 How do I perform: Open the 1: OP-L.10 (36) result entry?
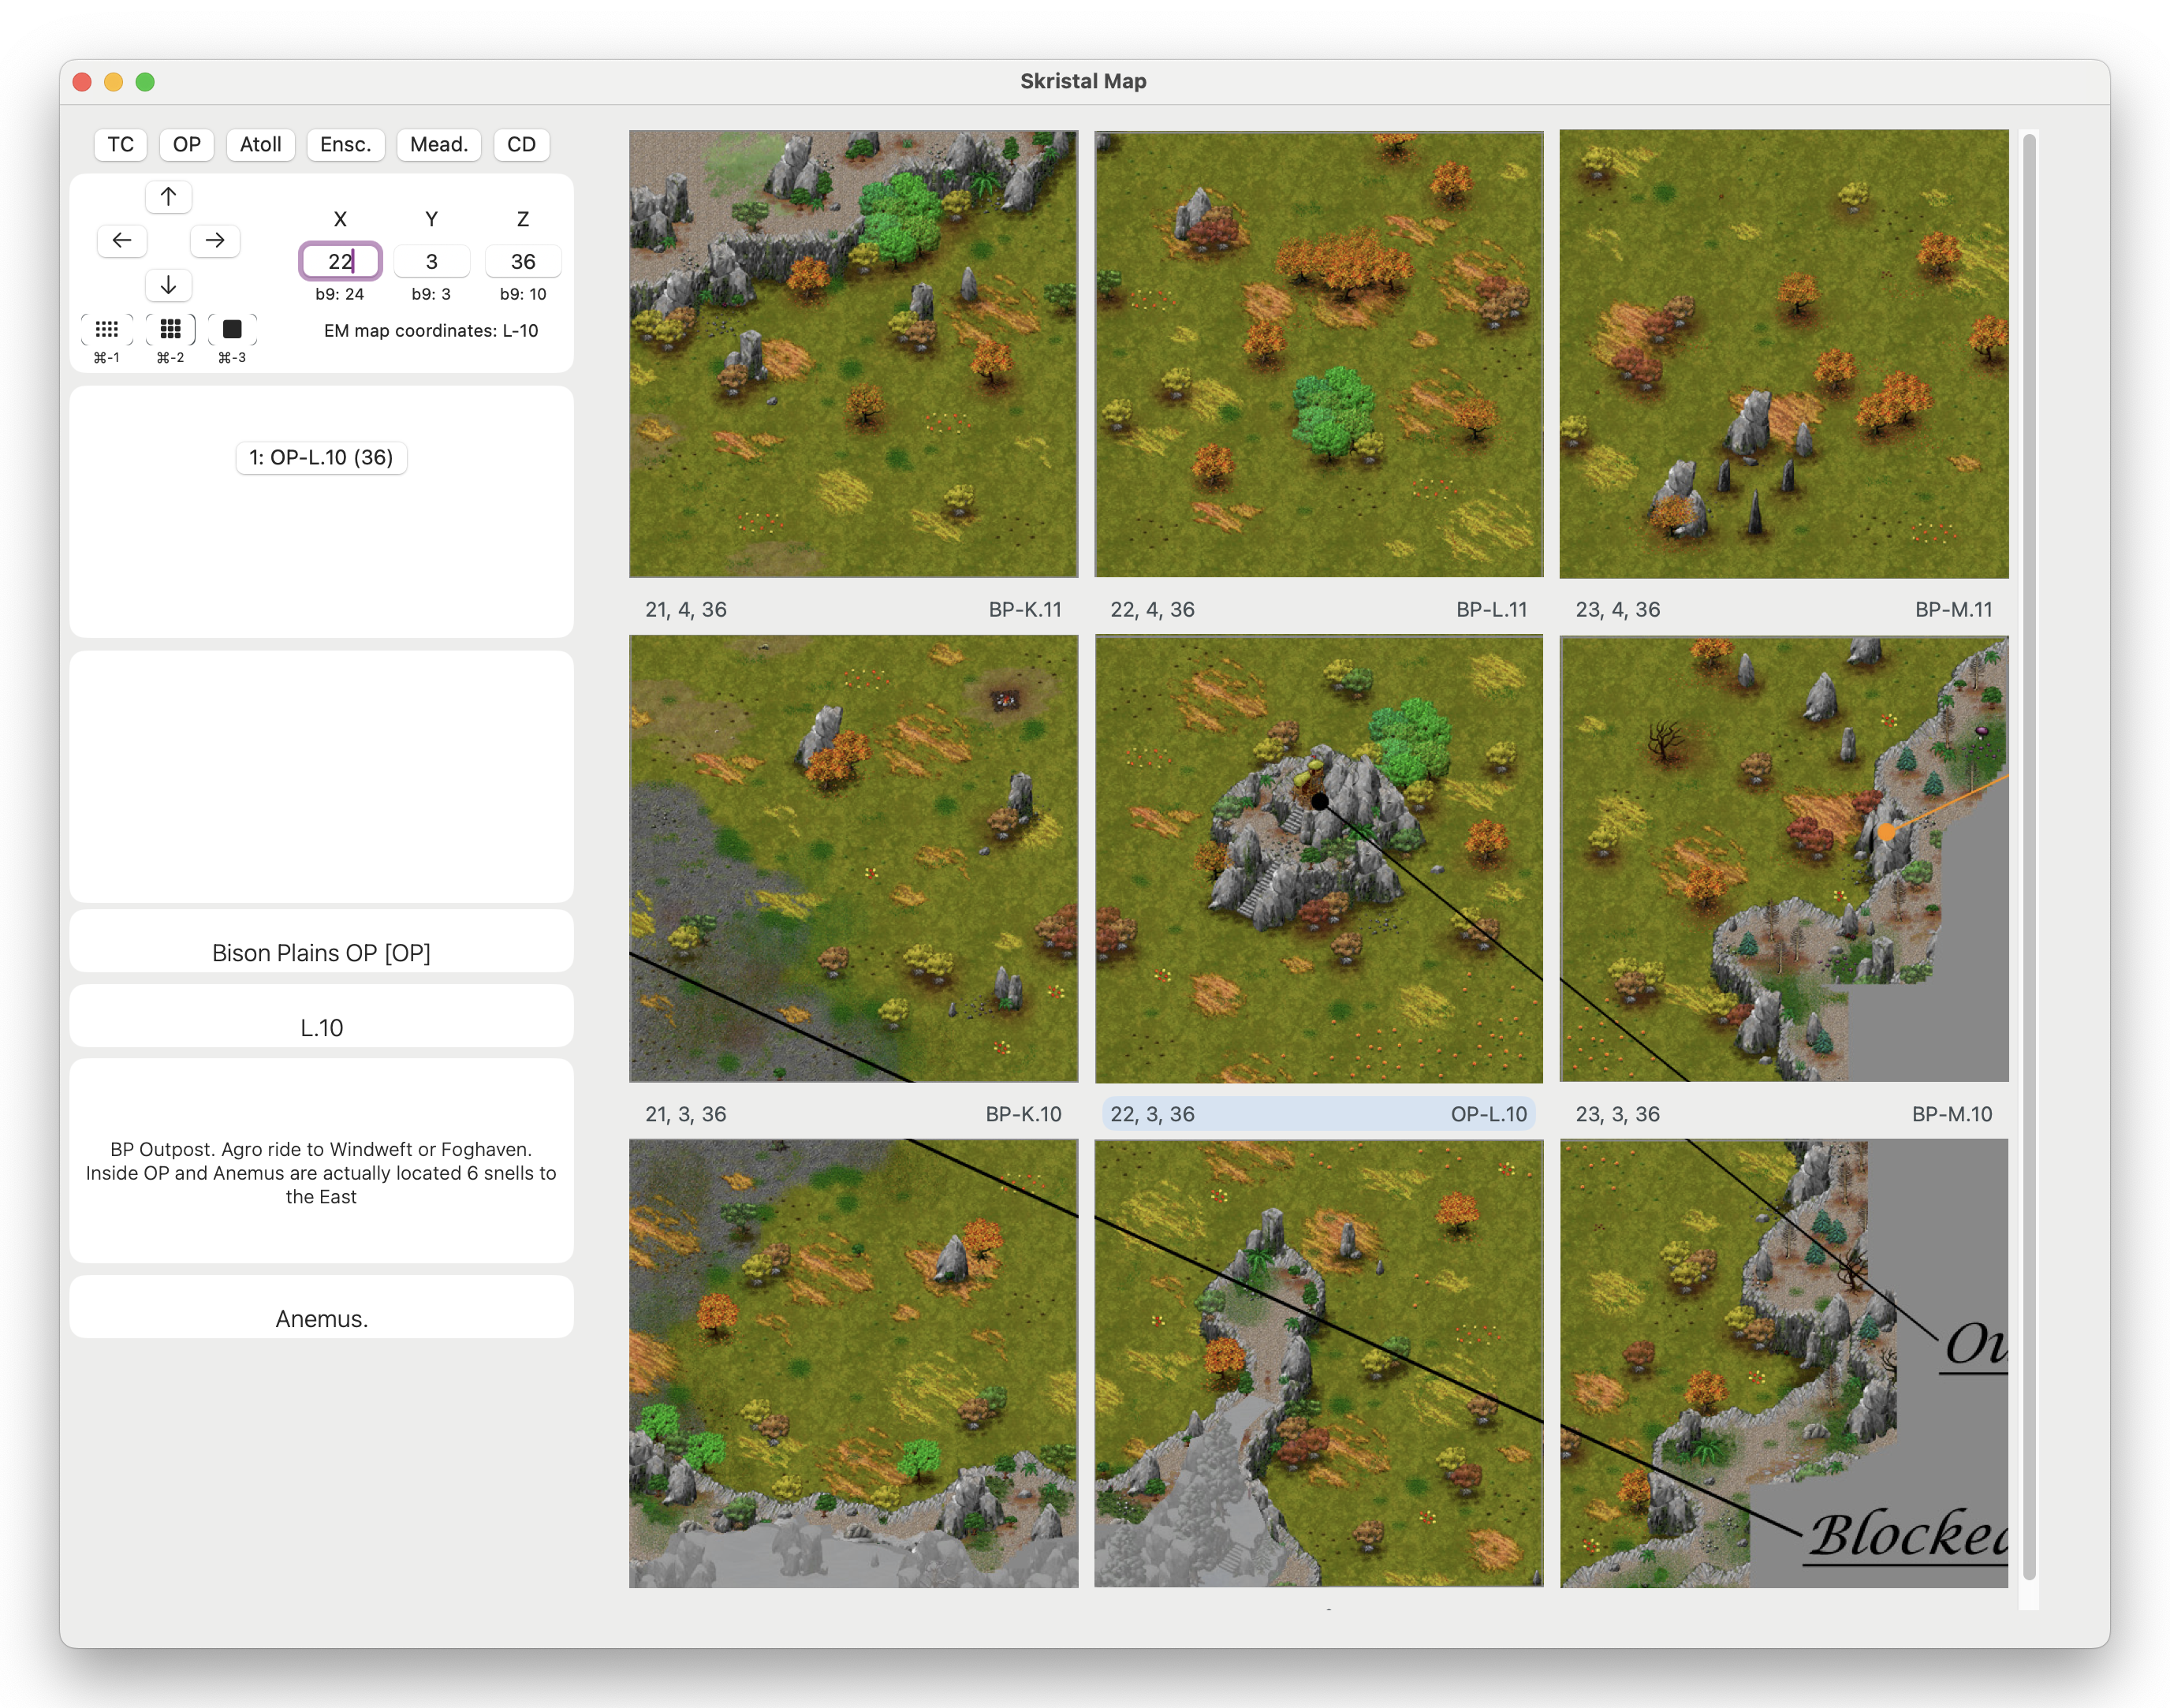tap(321, 457)
